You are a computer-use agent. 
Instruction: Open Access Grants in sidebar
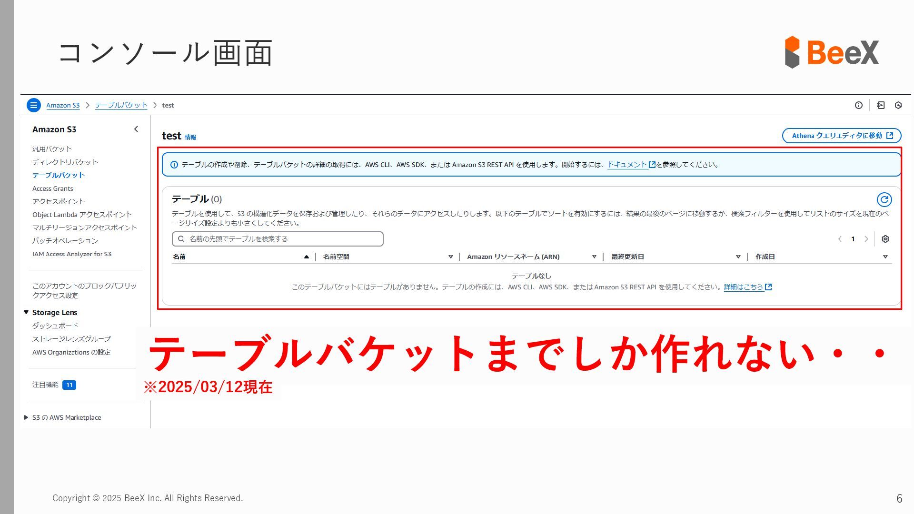pos(52,188)
